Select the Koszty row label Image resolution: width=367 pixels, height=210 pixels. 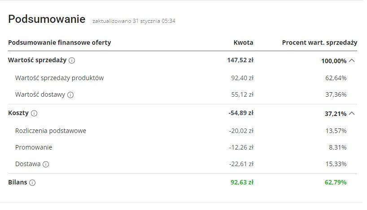point(18,113)
